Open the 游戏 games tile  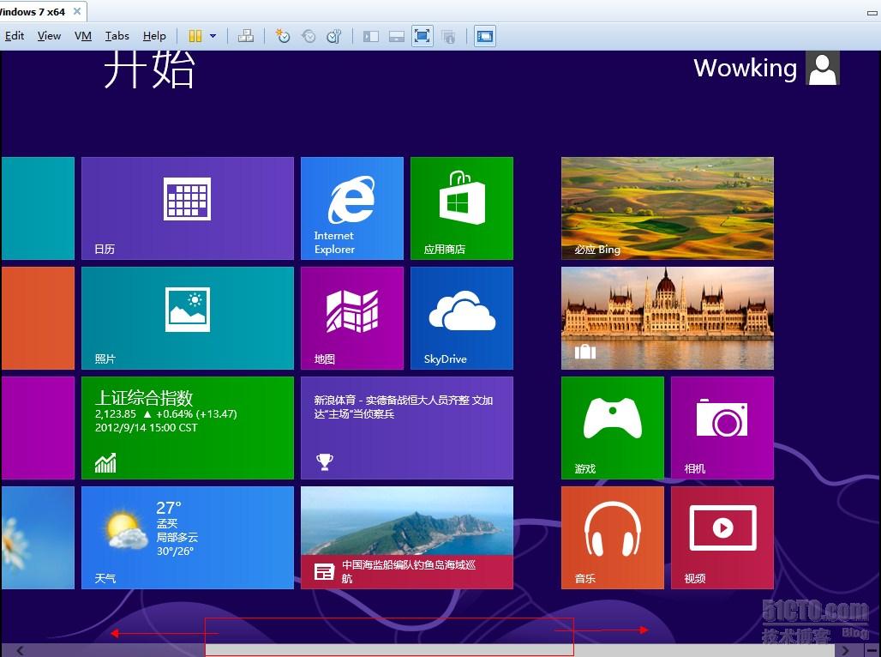click(x=613, y=427)
